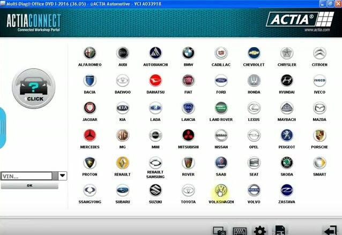342x235 pixels.
Task: Show the on-screen keyboard
Action: [240, 231]
